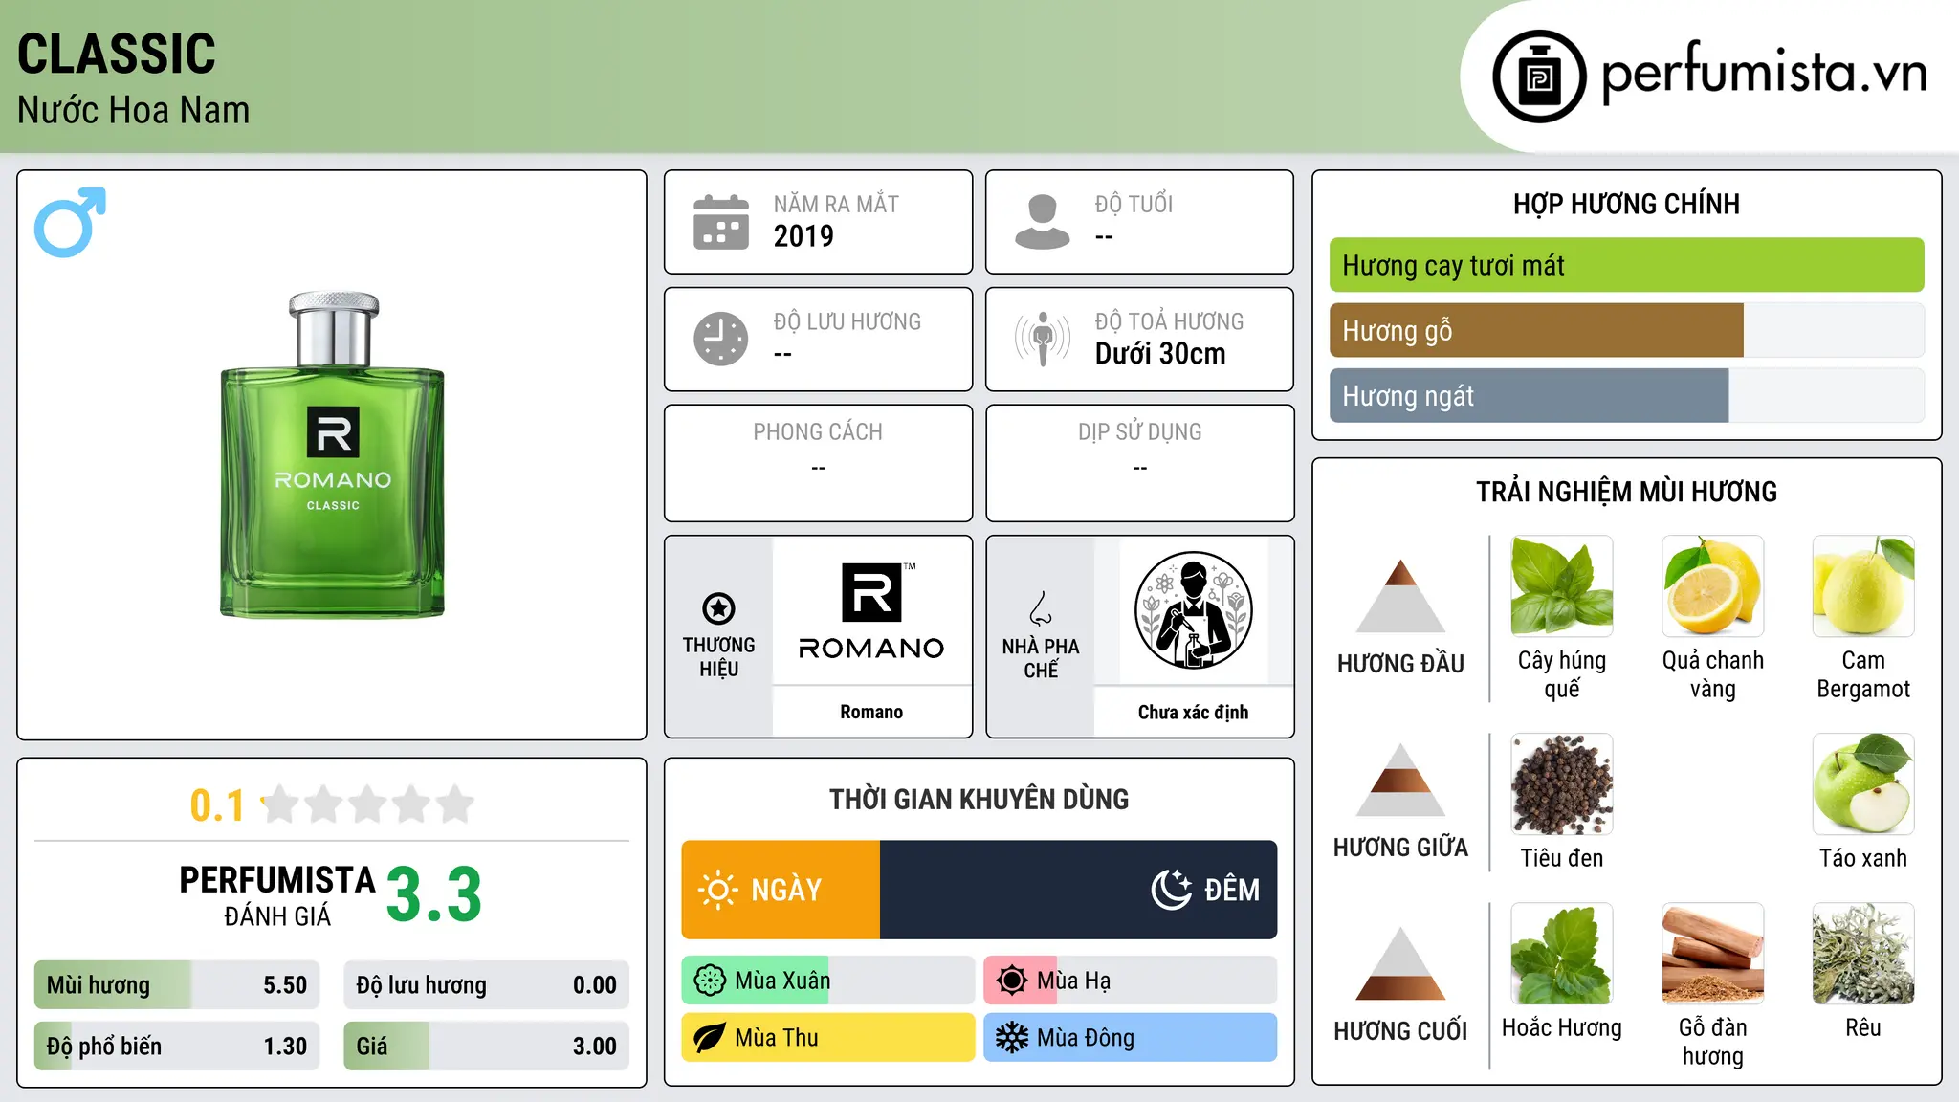Click the sillage icon beside ĐỘ TOẢ HƯƠNG
Image resolution: width=1959 pixels, height=1102 pixels.
point(1043,339)
